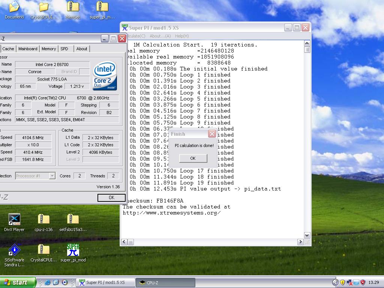Click the bus speed value 410.4 MHz
This screenshot has height=288, width=384.
tap(33, 152)
